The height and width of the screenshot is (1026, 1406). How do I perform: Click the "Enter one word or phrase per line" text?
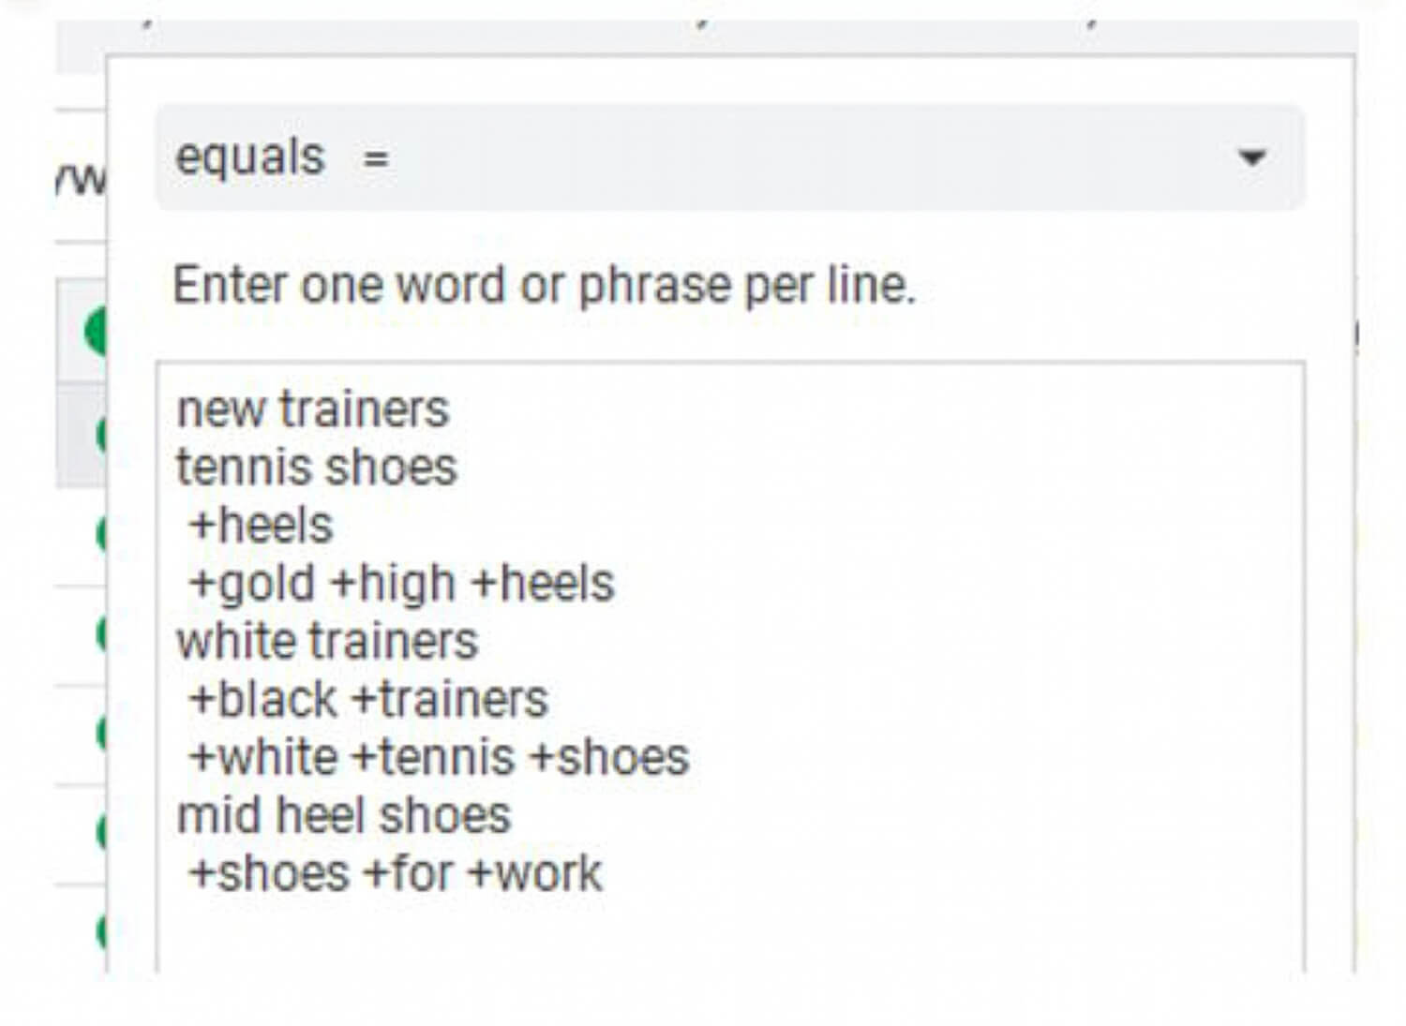tap(544, 285)
